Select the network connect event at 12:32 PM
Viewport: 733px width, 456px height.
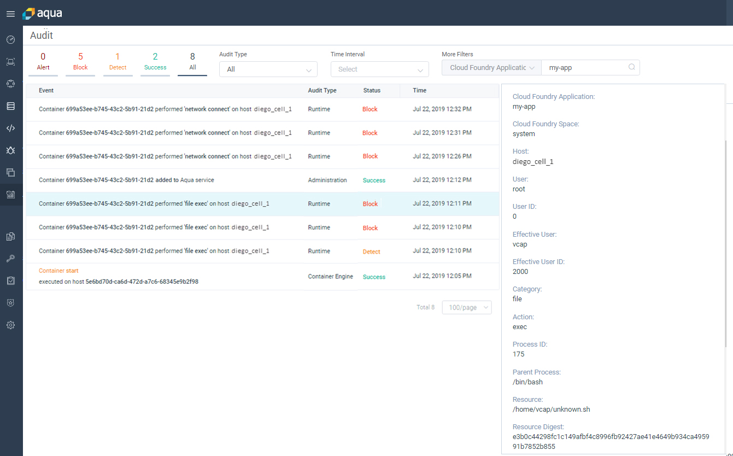262,109
